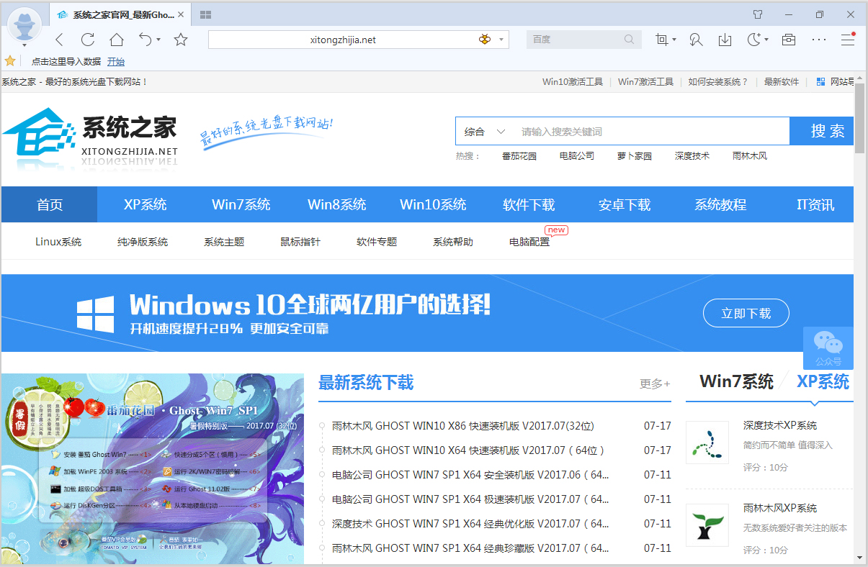Open the 纯净版系统 sub-nav link
The image size is (868, 567).
143,242
